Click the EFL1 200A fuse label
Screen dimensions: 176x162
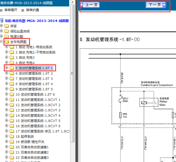click(125, 100)
